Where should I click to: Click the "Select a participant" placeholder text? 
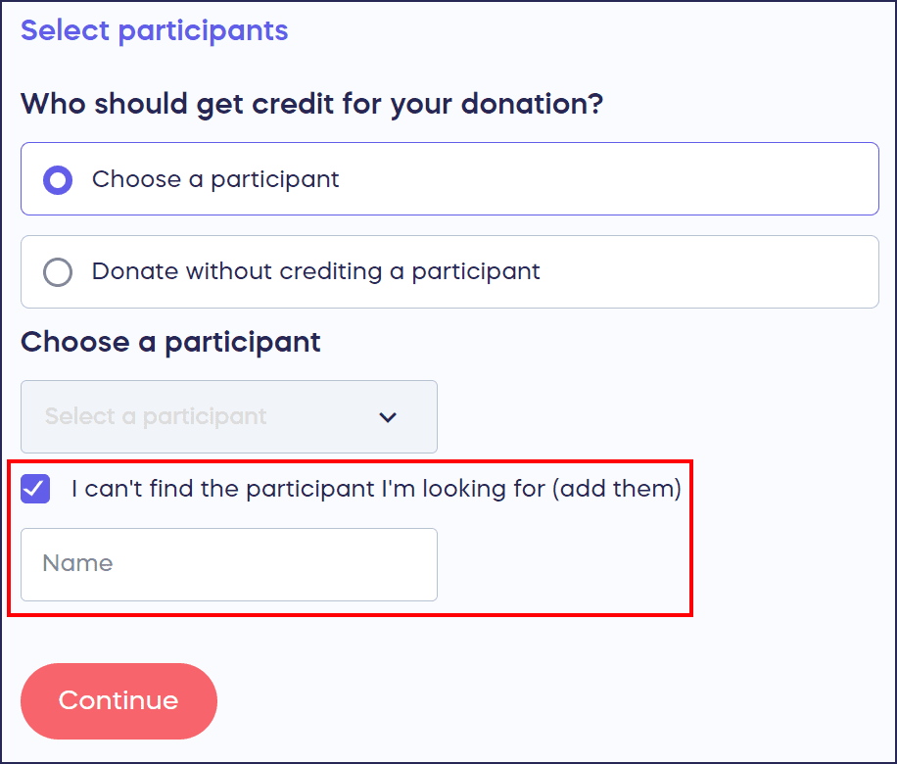156,416
